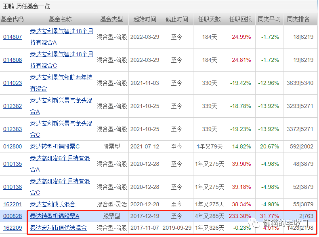Image resolution: width=319 pixels, height=237 pixels.
Task: Select the ranking cell 592|2002
Action: click(x=302, y=146)
